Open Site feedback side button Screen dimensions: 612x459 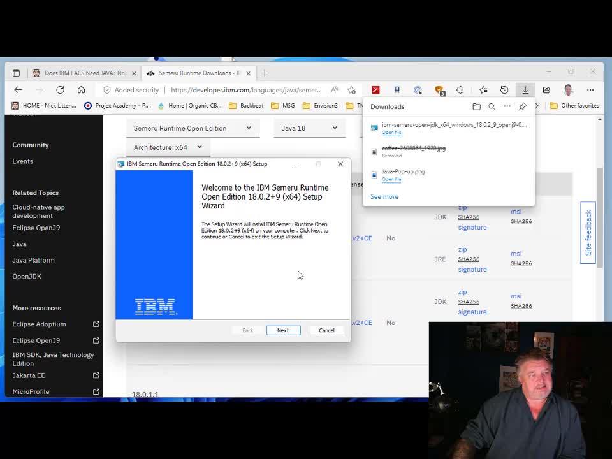point(588,233)
